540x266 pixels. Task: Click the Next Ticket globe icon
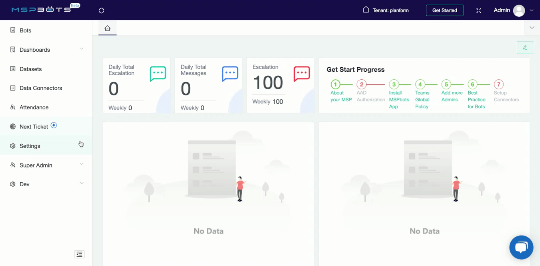pos(13,127)
